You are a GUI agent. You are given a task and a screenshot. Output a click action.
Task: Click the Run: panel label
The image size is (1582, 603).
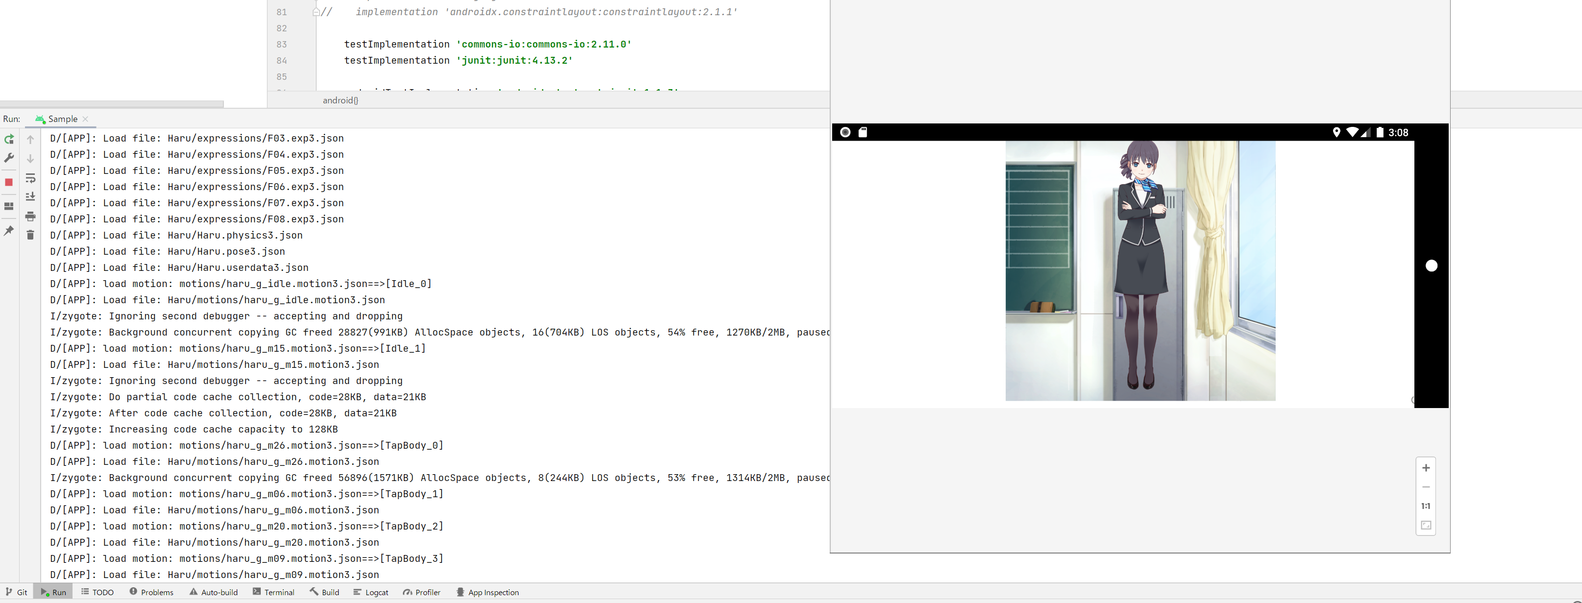pos(12,119)
